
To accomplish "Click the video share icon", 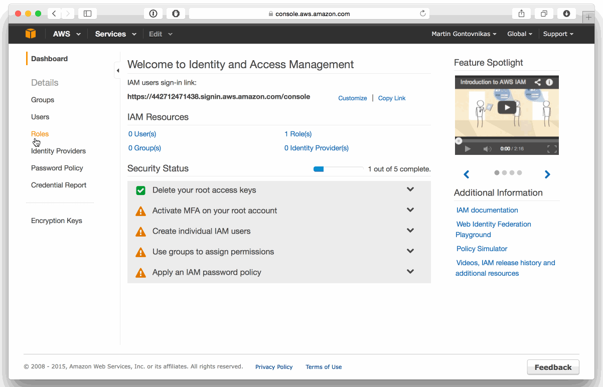I will tap(537, 82).
